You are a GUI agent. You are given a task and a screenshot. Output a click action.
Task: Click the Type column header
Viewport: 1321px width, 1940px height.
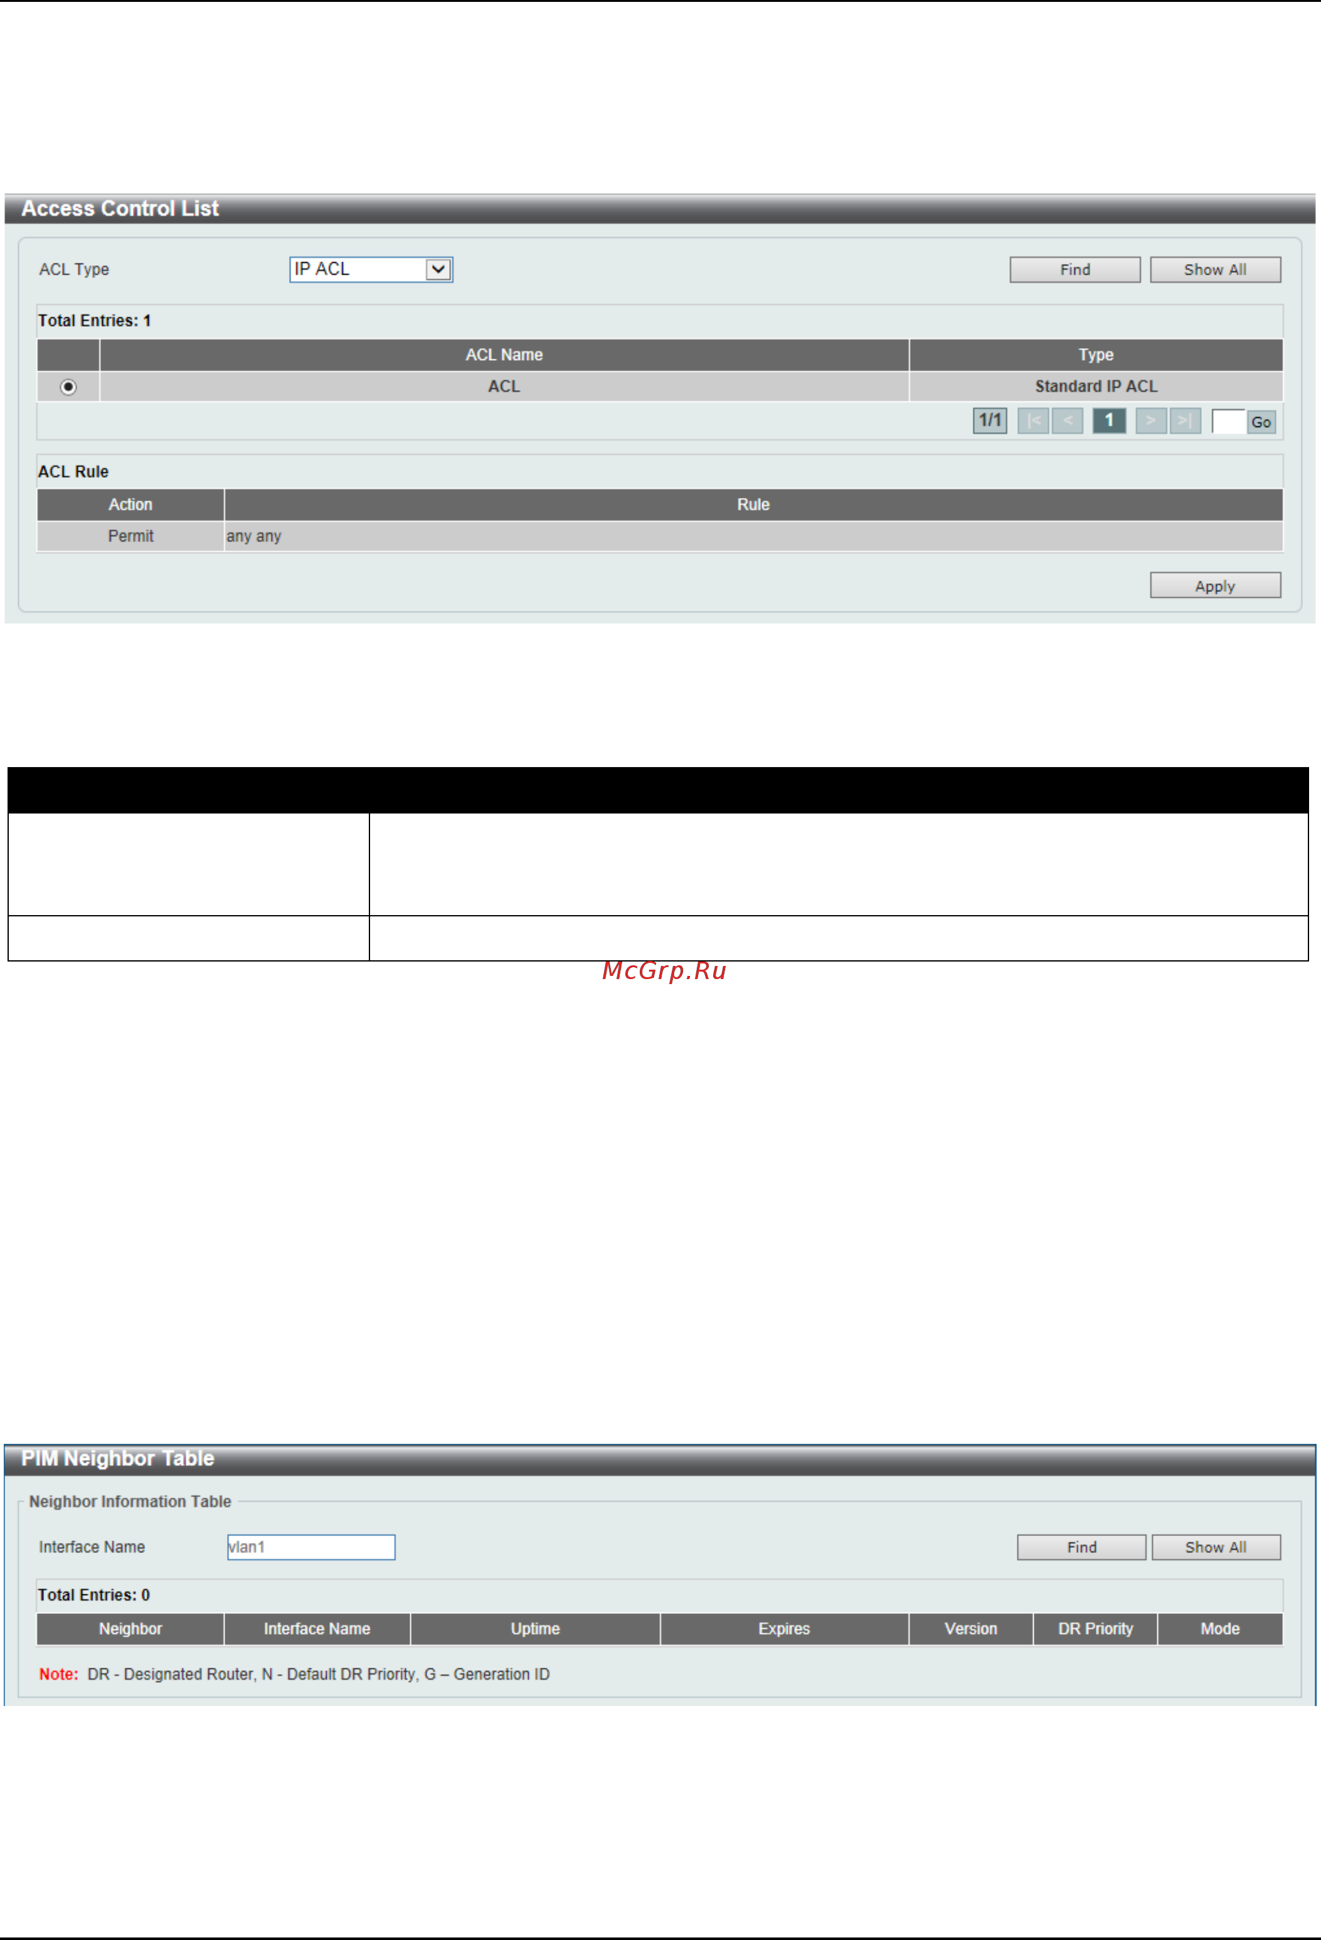point(1096,355)
